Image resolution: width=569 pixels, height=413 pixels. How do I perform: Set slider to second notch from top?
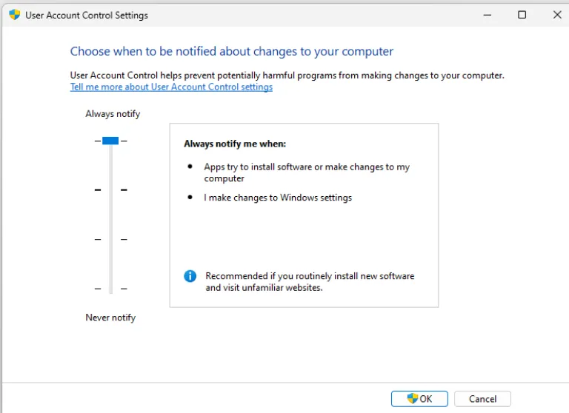(x=110, y=190)
